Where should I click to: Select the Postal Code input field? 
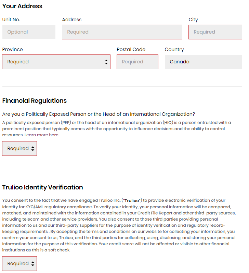(x=137, y=62)
